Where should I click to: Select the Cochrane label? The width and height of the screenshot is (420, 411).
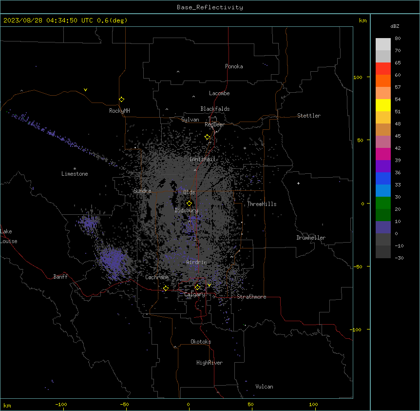click(x=157, y=277)
